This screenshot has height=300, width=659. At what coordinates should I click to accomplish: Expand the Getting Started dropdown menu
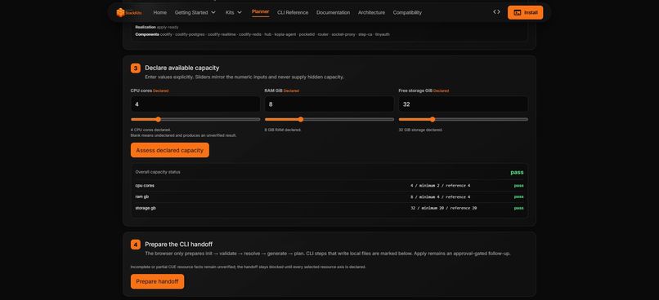tap(195, 12)
